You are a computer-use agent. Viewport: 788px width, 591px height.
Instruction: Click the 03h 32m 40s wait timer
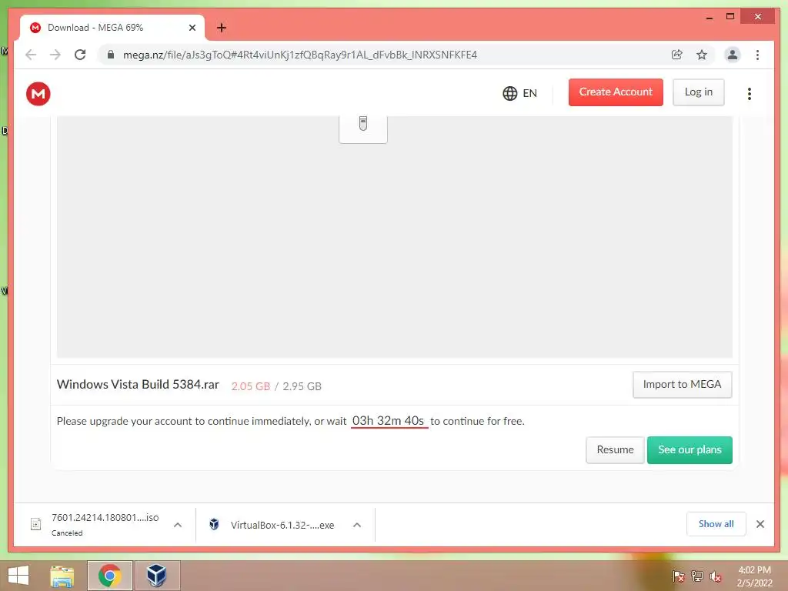click(389, 421)
